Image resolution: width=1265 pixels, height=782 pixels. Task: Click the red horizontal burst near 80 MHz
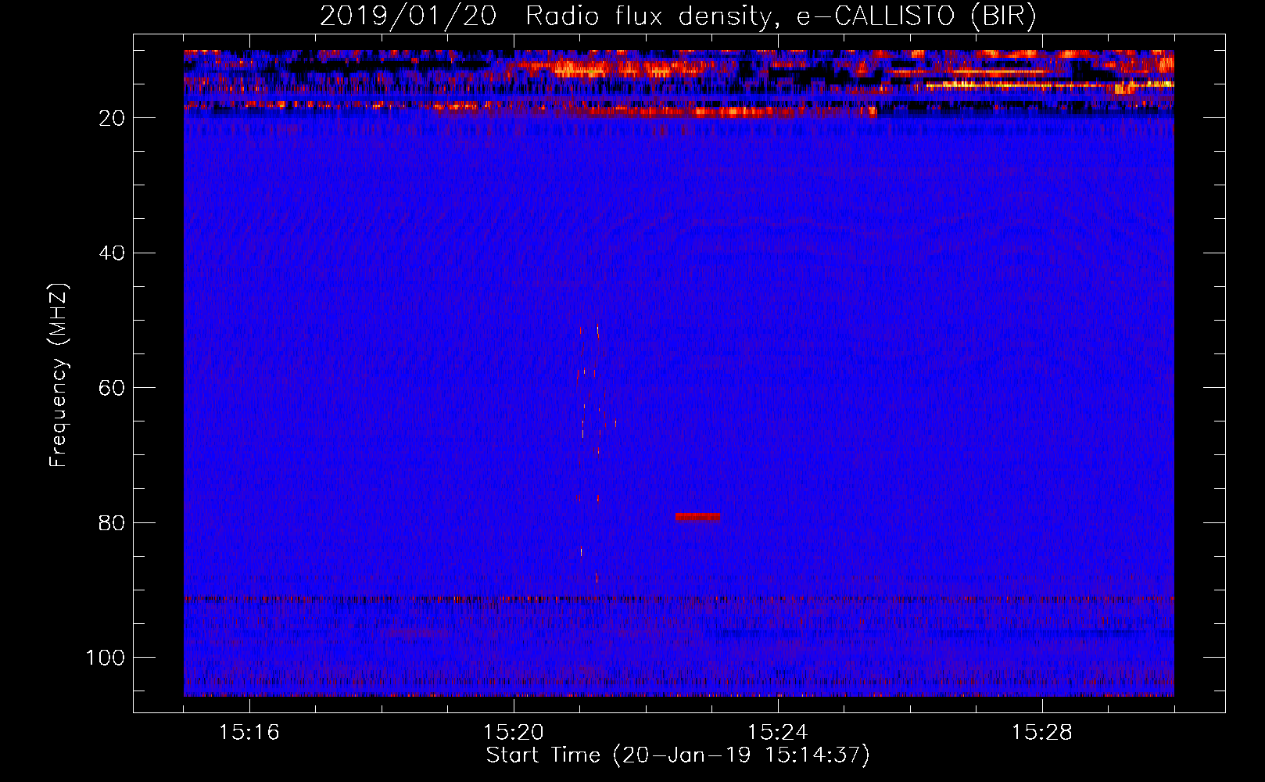pos(697,517)
